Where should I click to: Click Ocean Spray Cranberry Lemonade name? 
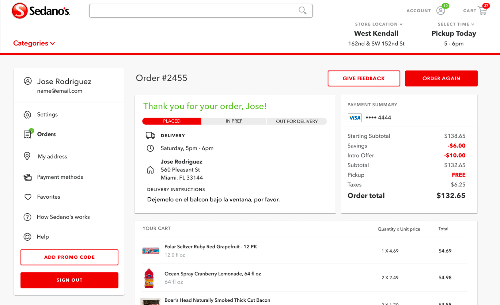pos(213,274)
